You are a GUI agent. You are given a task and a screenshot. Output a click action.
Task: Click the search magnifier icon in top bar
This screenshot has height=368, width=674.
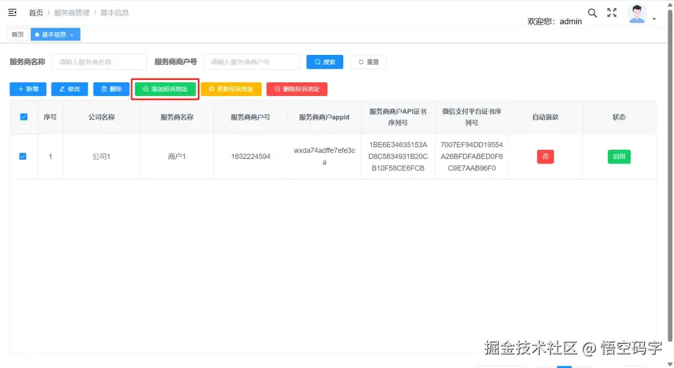click(592, 12)
